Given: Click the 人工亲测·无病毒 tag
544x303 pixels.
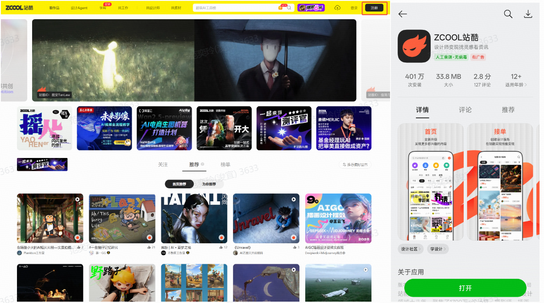Looking at the screenshot, I should click(452, 57).
